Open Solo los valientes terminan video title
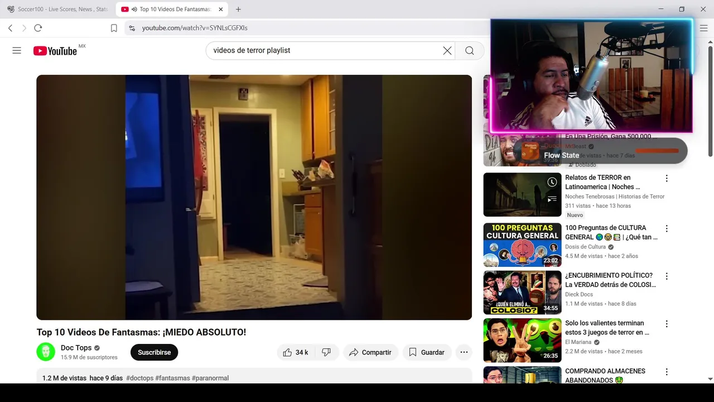The width and height of the screenshot is (714, 402). click(607, 328)
